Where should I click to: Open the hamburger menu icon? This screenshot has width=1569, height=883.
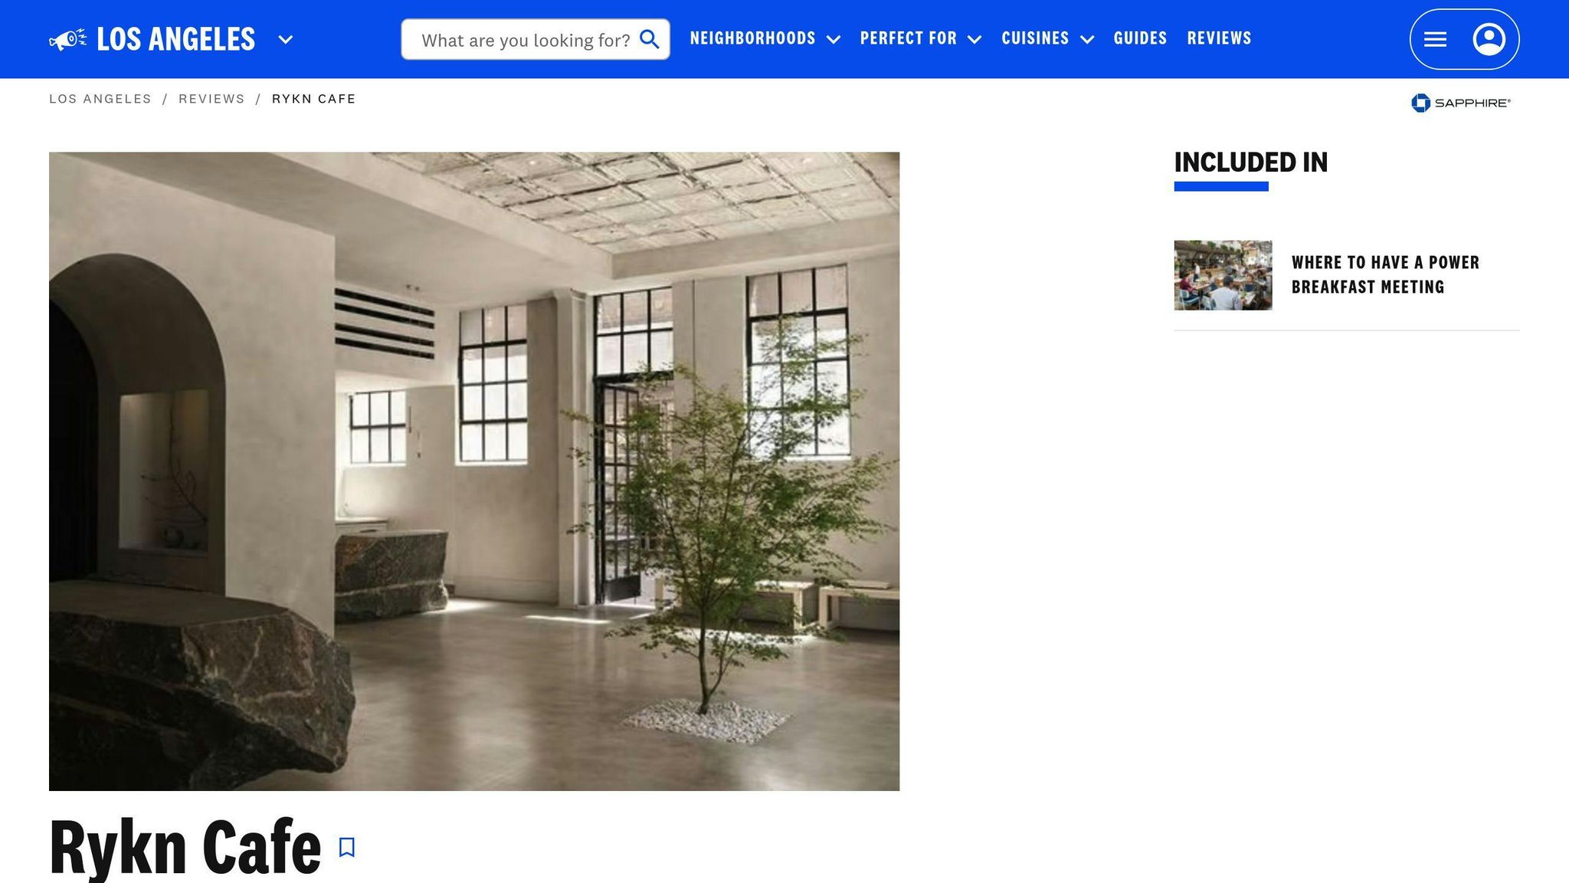[x=1435, y=40]
